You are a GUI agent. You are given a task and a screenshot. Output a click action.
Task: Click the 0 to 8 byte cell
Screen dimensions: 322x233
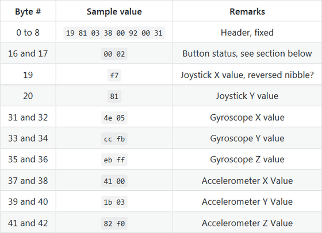coord(28,32)
